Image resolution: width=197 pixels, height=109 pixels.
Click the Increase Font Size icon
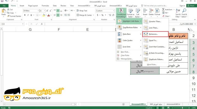click(47, 11)
